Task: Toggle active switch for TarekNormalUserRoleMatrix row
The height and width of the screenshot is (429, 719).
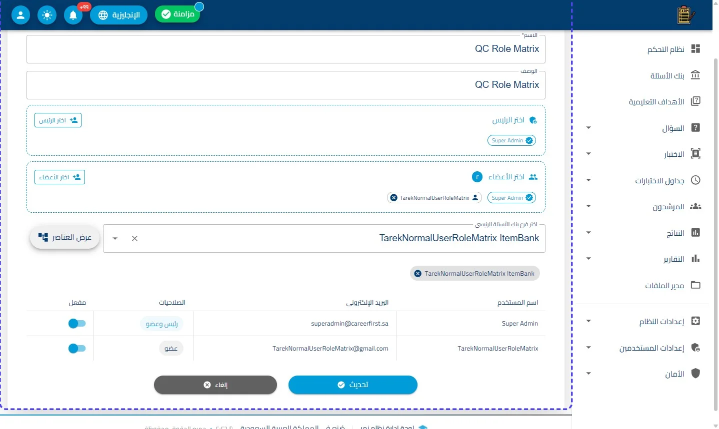Action: 77,349
